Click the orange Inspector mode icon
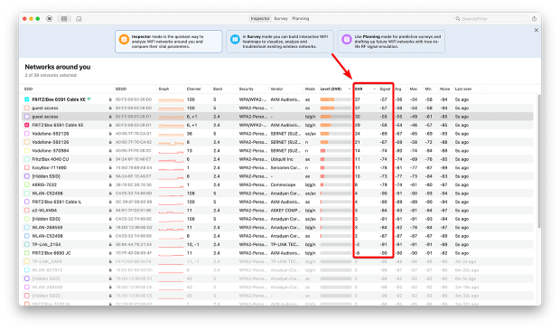560x330 pixels. pos(124,39)
